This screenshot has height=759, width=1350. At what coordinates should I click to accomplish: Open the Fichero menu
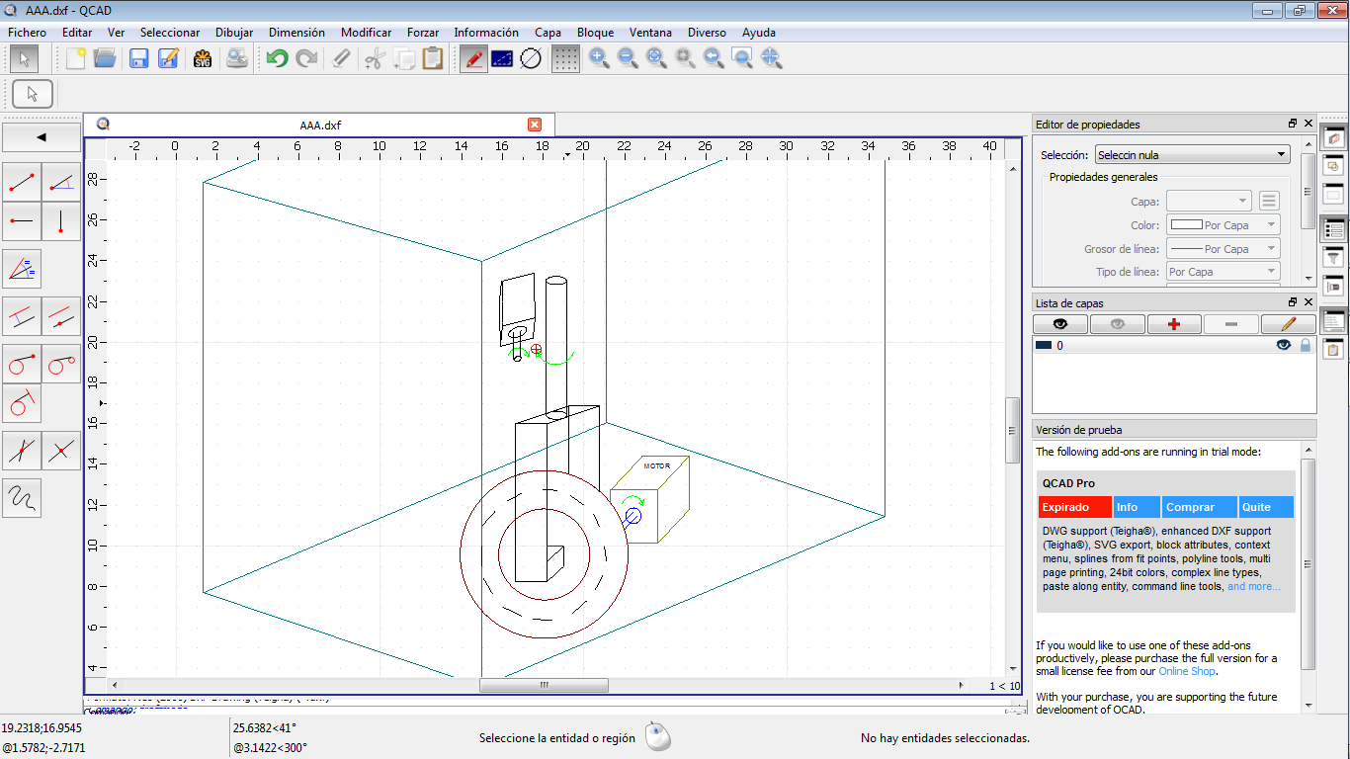point(27,33)
